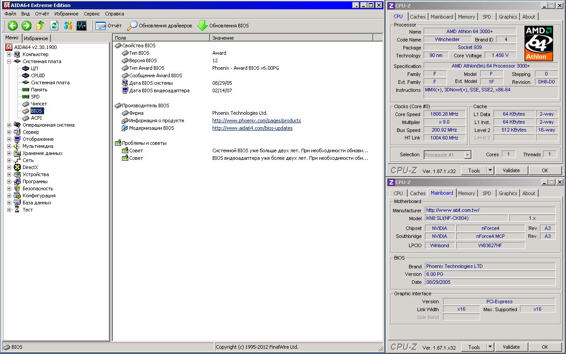Click the Проблемы и советы section icon
This screenshot has width=566, height=354.
click(x=118, y=143)
